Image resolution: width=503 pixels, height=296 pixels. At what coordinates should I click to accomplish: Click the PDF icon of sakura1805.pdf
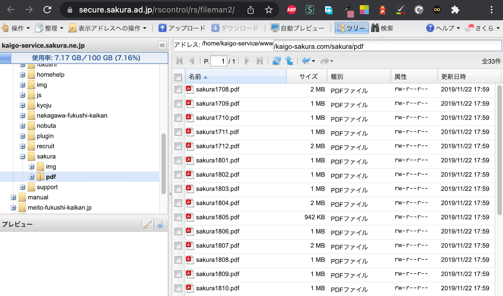(x=189, y=217)
